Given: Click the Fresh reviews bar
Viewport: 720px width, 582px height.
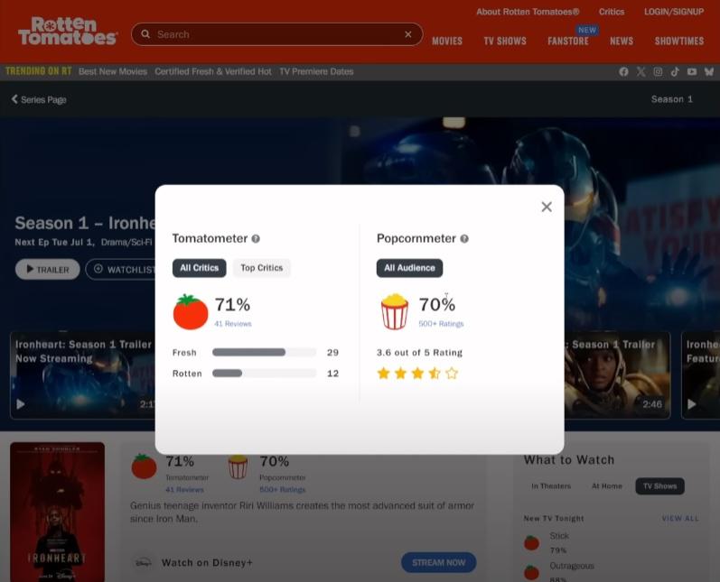Looking at the screenshot, I should click(x=264, y=352).
